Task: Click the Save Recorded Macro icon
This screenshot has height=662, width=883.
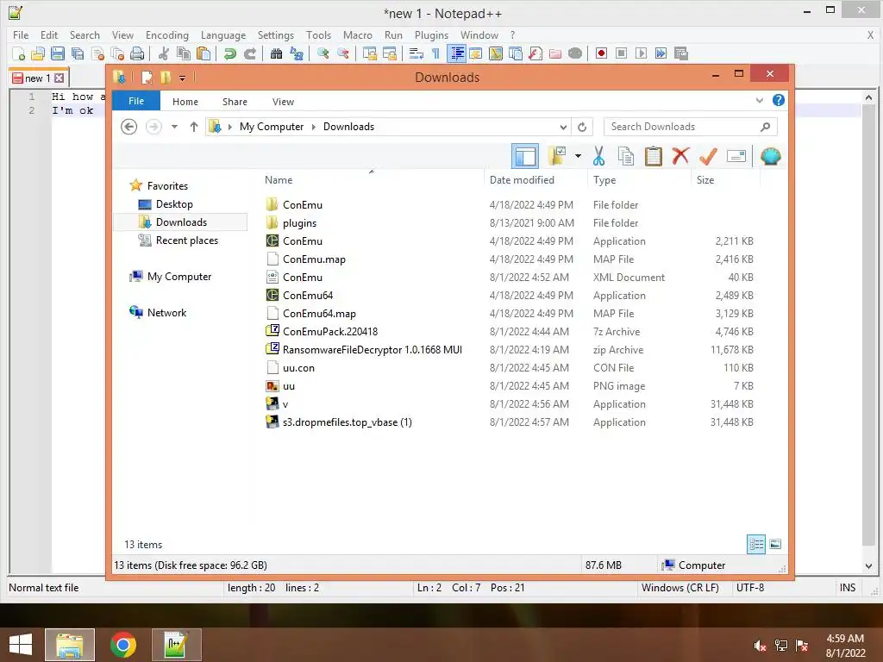Action: pos(681,53)
